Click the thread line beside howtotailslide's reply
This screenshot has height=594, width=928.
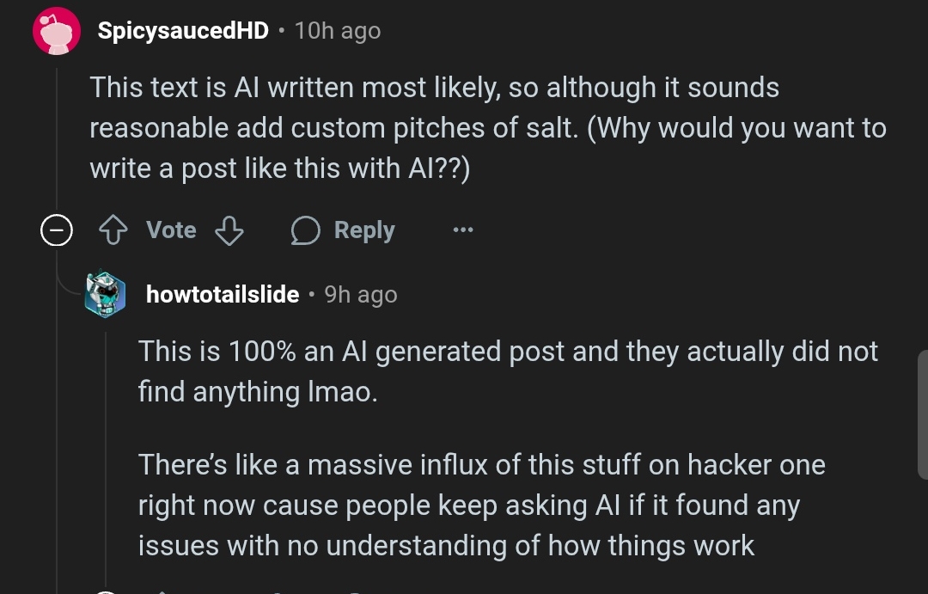point(106,447)
